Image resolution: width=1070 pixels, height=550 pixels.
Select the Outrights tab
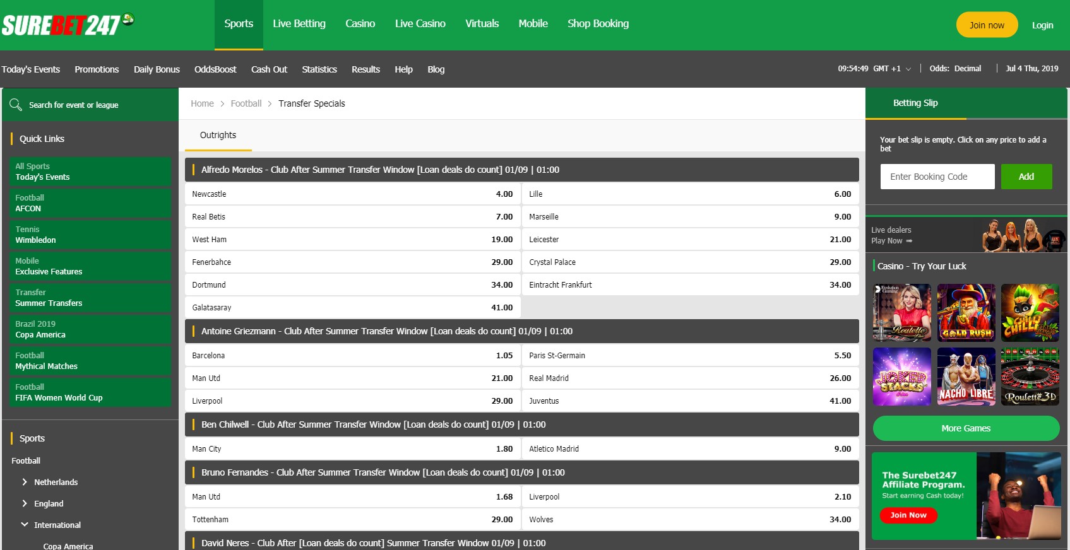point(218,135)
